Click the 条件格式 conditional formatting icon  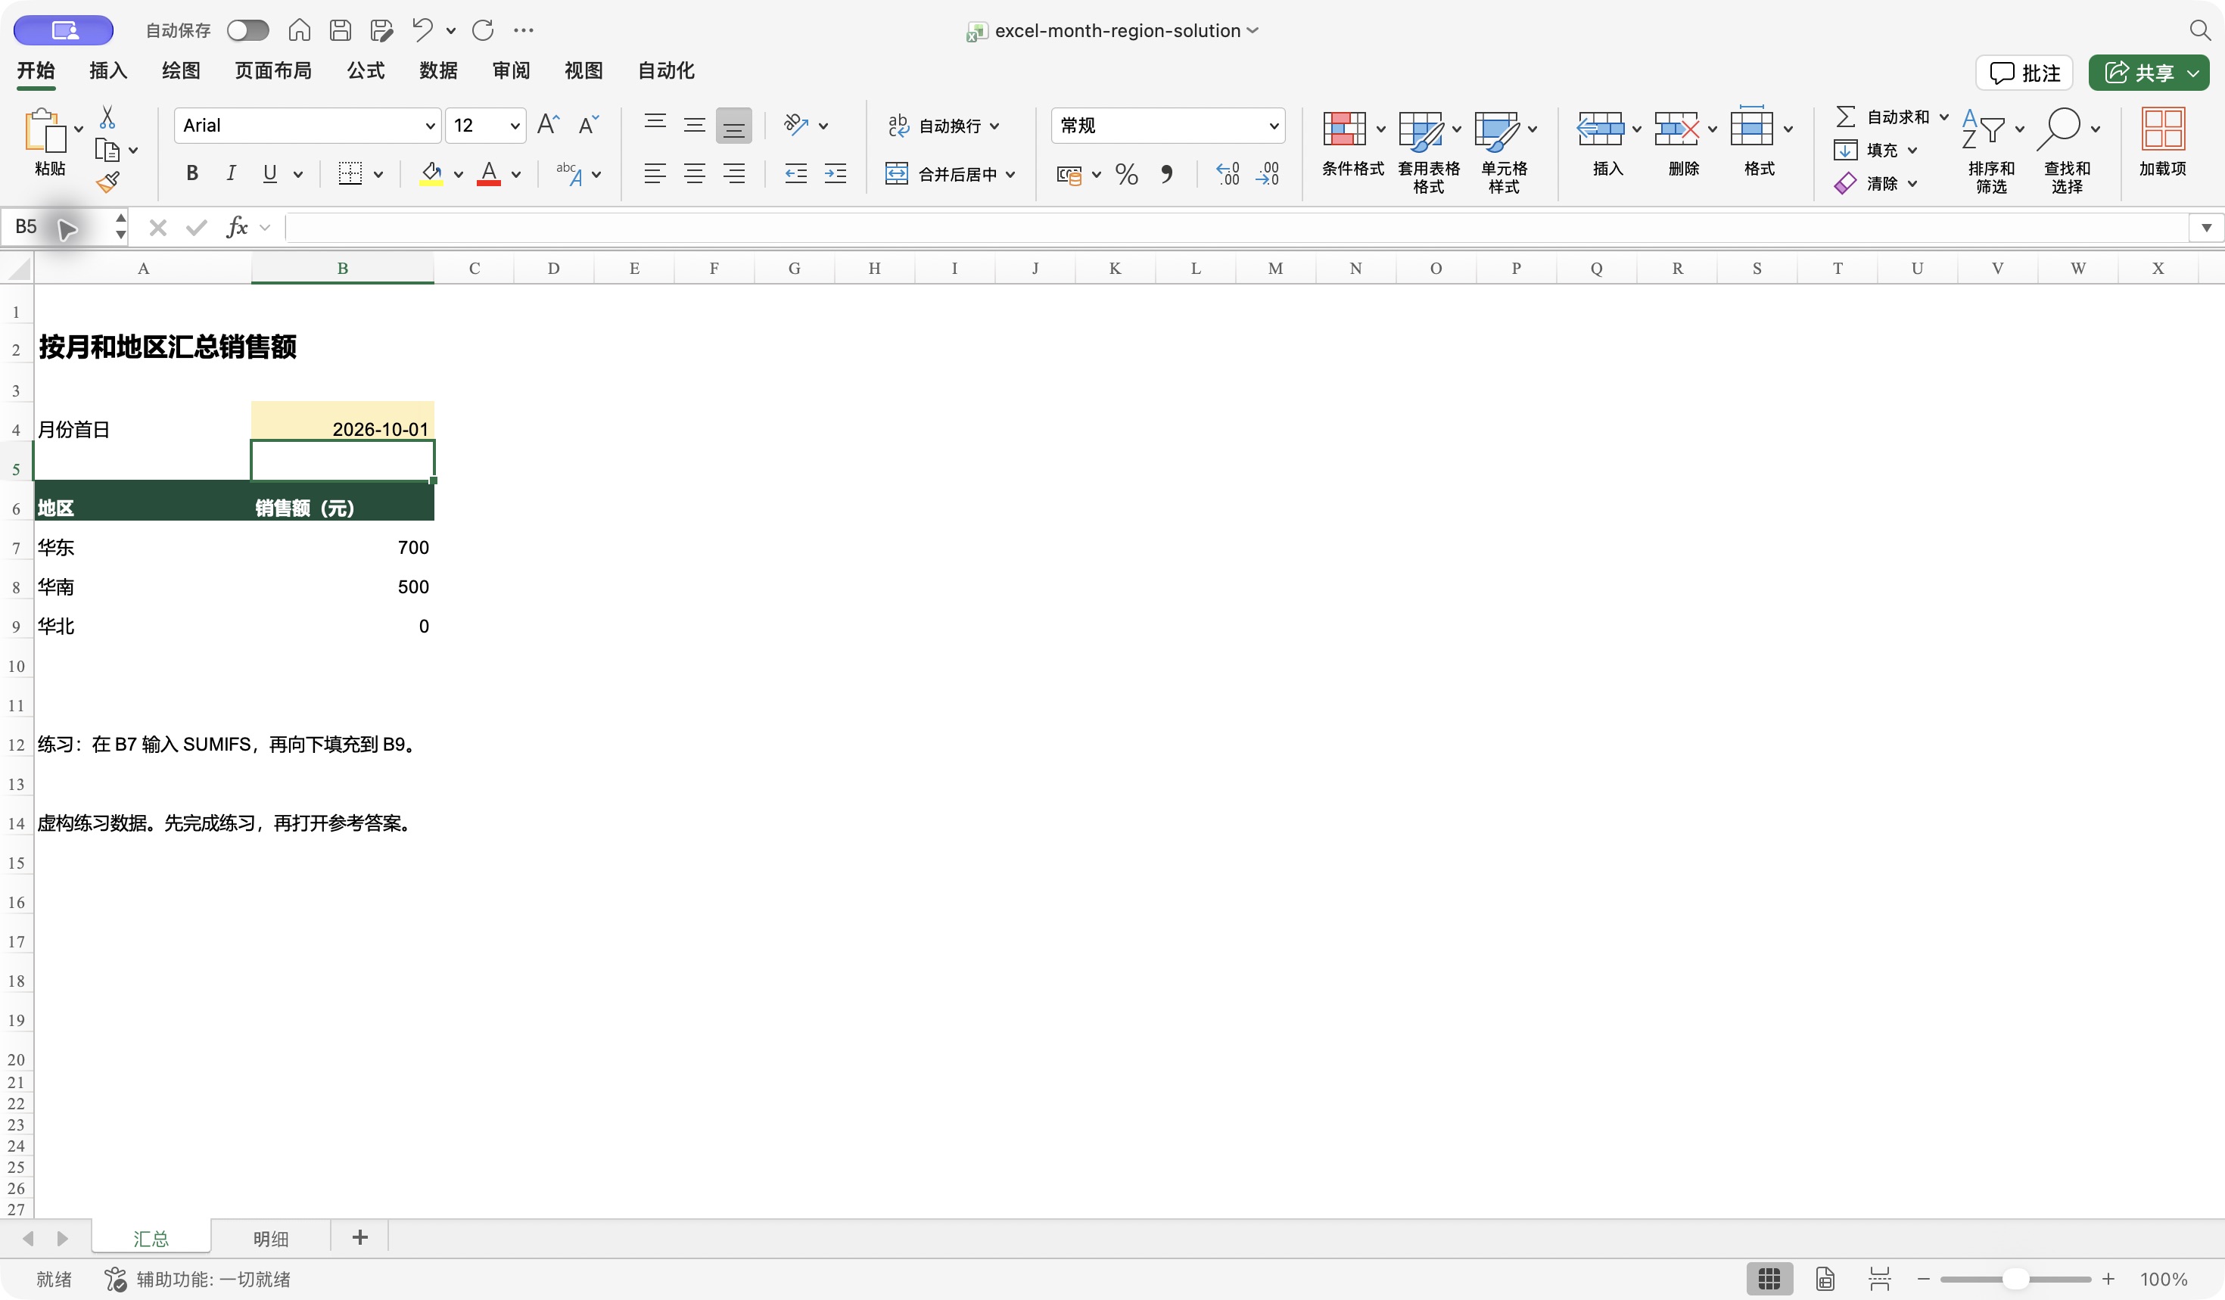click(1344, 129)
